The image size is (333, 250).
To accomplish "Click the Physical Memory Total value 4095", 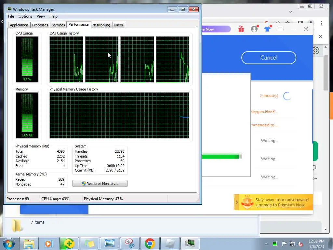I will 61,151.
